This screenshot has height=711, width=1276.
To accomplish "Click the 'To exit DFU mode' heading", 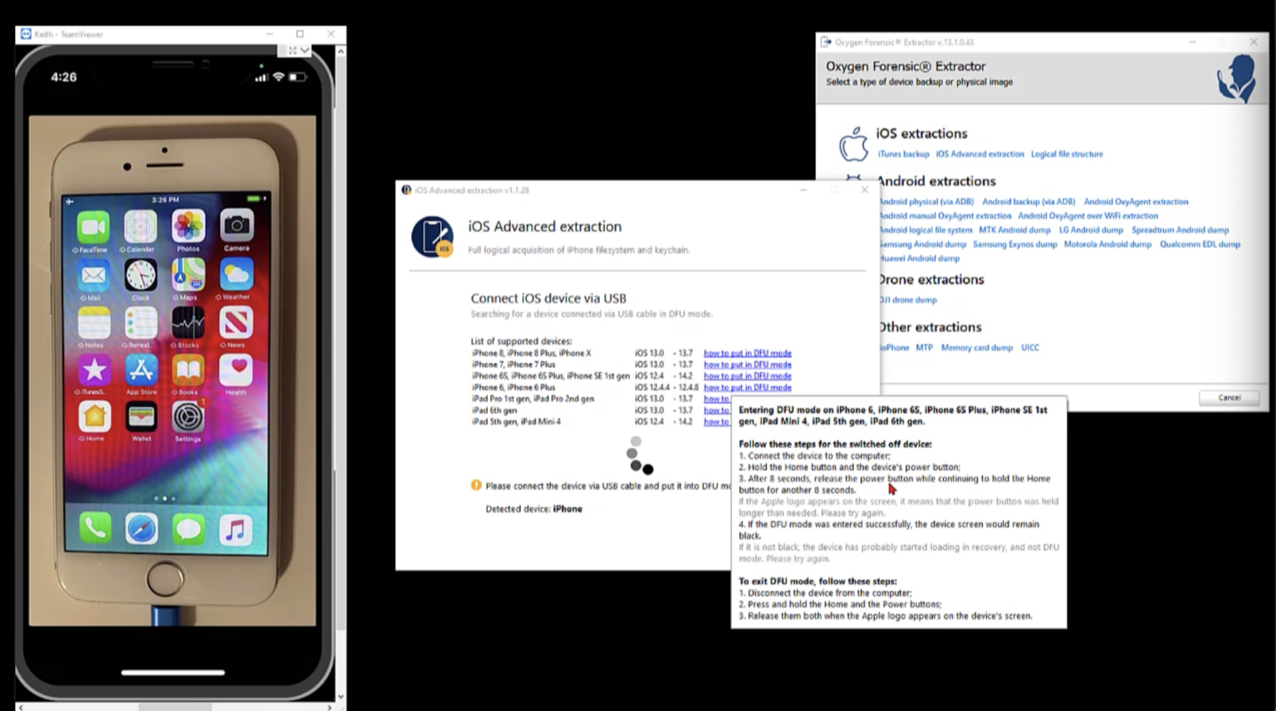I will (x=817, y=581).
